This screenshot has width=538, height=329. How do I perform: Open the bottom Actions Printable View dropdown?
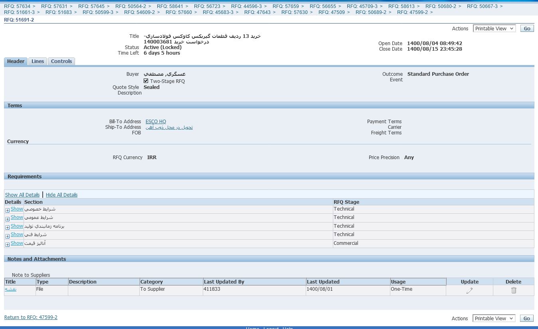tap(494, 319)
